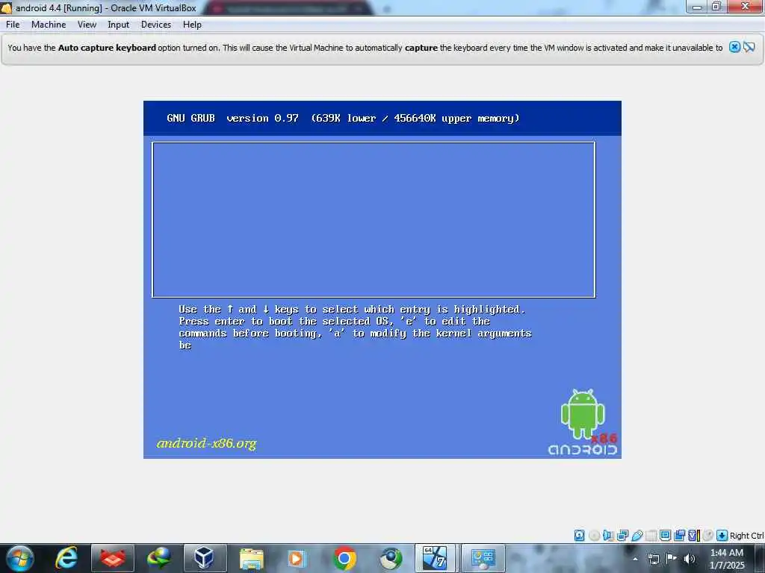Screen dimensions: 765x573
Task: Open the Chromium-style blue browser on taskbar
Action: pyautogui.click(x=390, y=558)
